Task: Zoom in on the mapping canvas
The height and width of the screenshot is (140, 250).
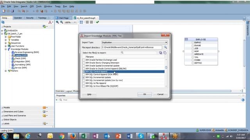Action: coord(57,22)
